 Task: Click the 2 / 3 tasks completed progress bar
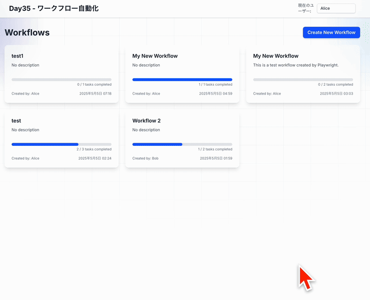pos(61,144)
